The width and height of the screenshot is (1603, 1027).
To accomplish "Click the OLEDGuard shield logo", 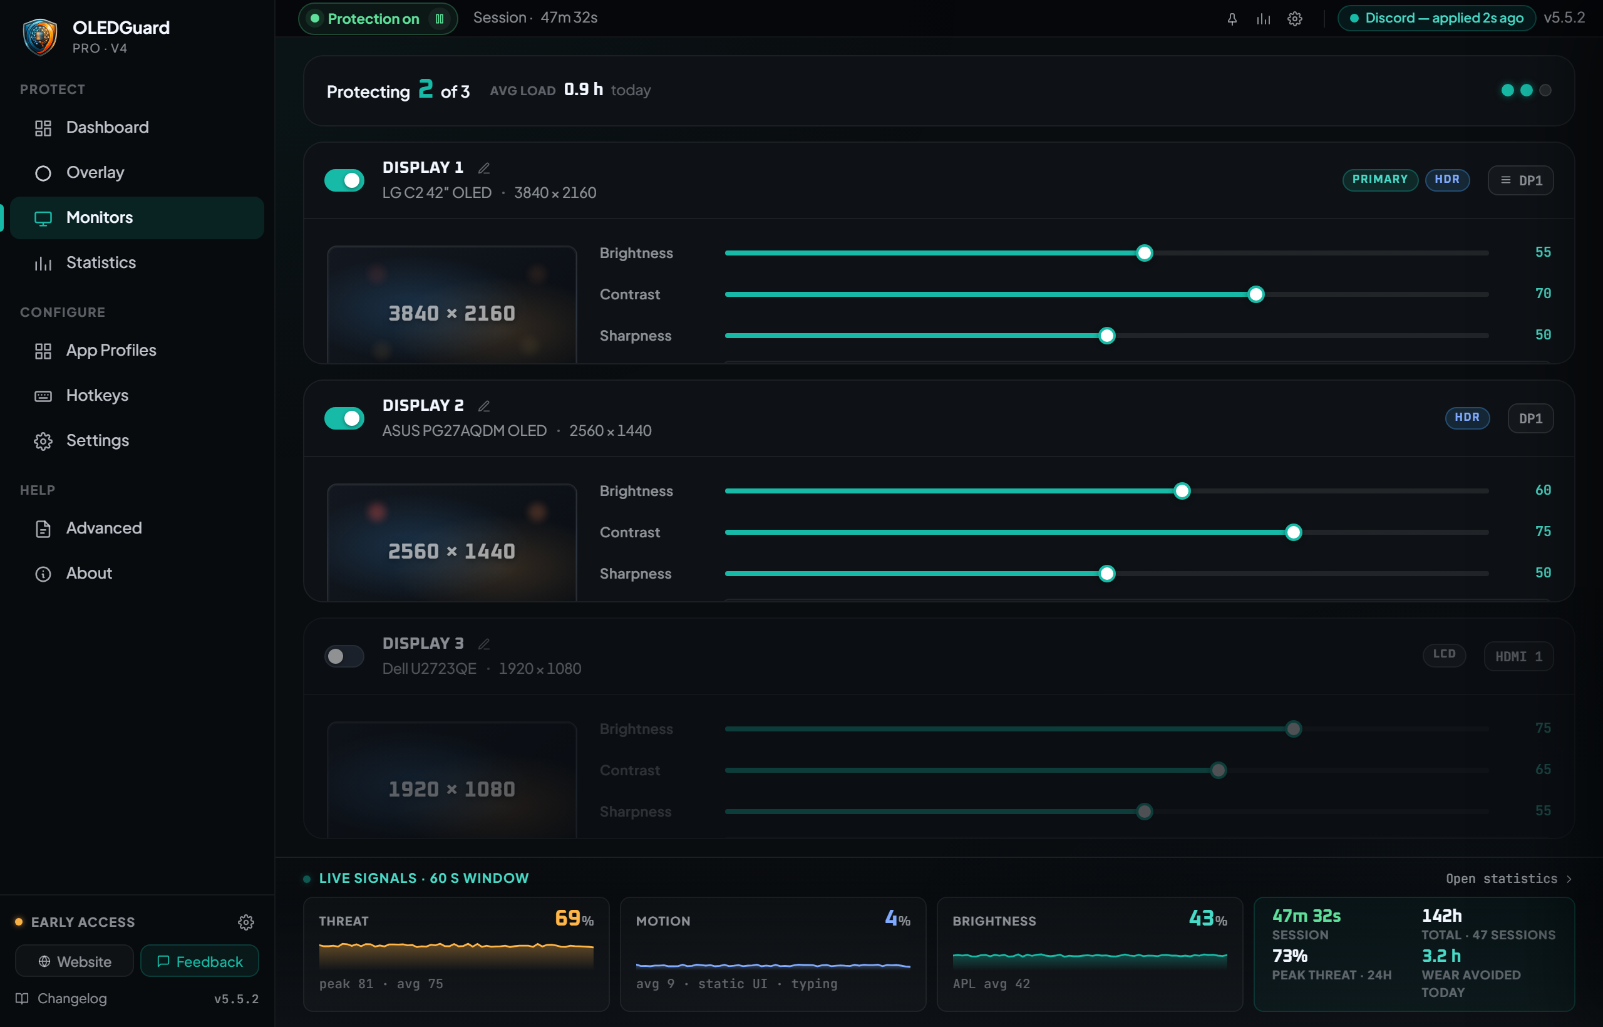I will tap(40, 37).
